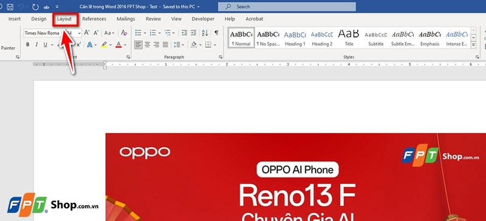
Task: Open the Mailings tab
Action: pos(126,19)
